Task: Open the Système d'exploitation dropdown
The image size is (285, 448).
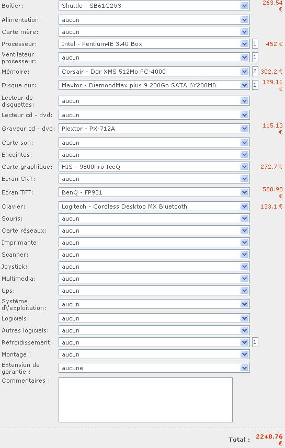Action: (154, 304)
